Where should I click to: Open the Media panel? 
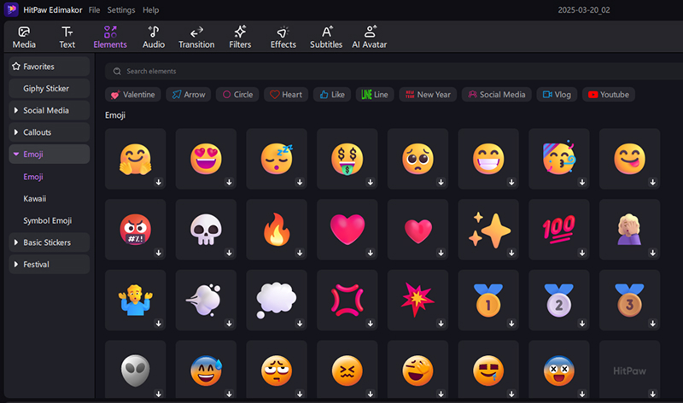point(24,37)
